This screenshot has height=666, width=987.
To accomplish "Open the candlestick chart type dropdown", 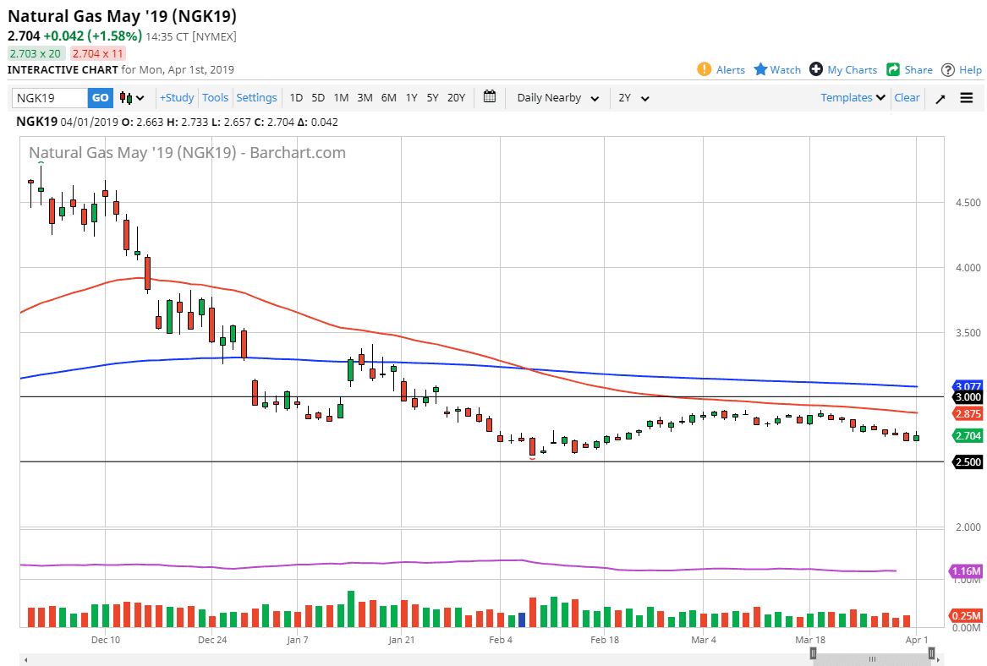I will tap(132, 98).
